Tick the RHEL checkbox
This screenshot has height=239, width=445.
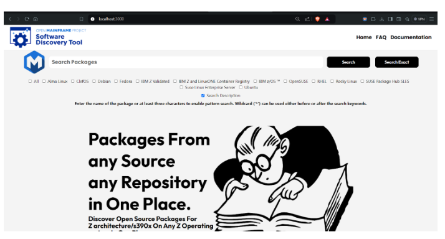[313, 82]
